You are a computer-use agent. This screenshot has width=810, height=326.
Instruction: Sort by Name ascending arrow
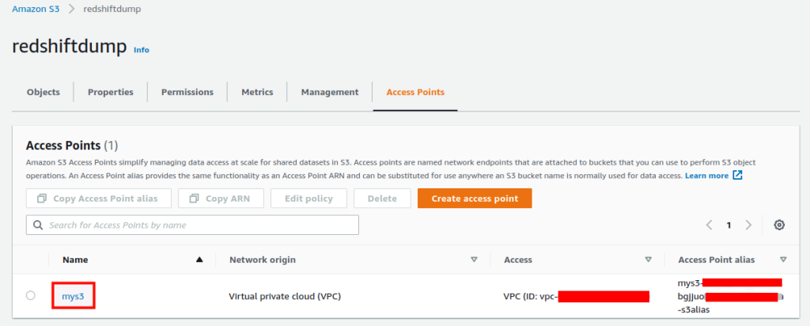tap(199, 260)
